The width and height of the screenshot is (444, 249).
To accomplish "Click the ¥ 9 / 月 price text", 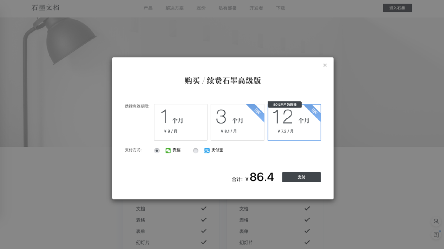I will click(x=171, y=131).
